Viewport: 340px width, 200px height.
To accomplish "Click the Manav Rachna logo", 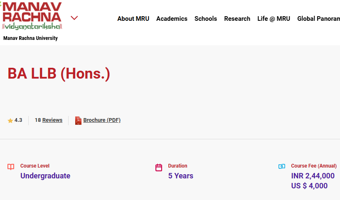I will pos(32,16).
